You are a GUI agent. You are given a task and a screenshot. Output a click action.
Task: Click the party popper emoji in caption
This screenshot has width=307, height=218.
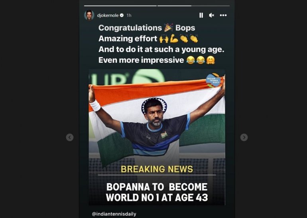pyautogui.click(x=168, y=27)
